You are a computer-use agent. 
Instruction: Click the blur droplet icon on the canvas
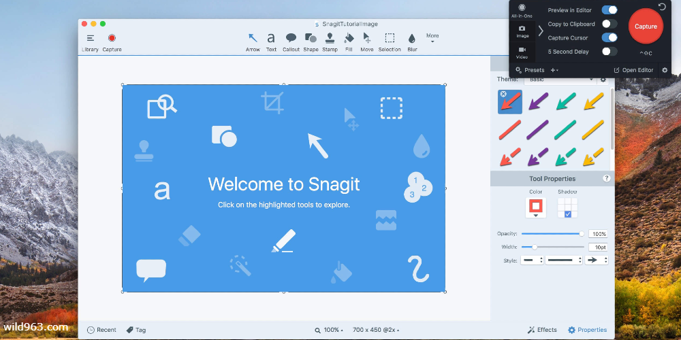point(422,146)
